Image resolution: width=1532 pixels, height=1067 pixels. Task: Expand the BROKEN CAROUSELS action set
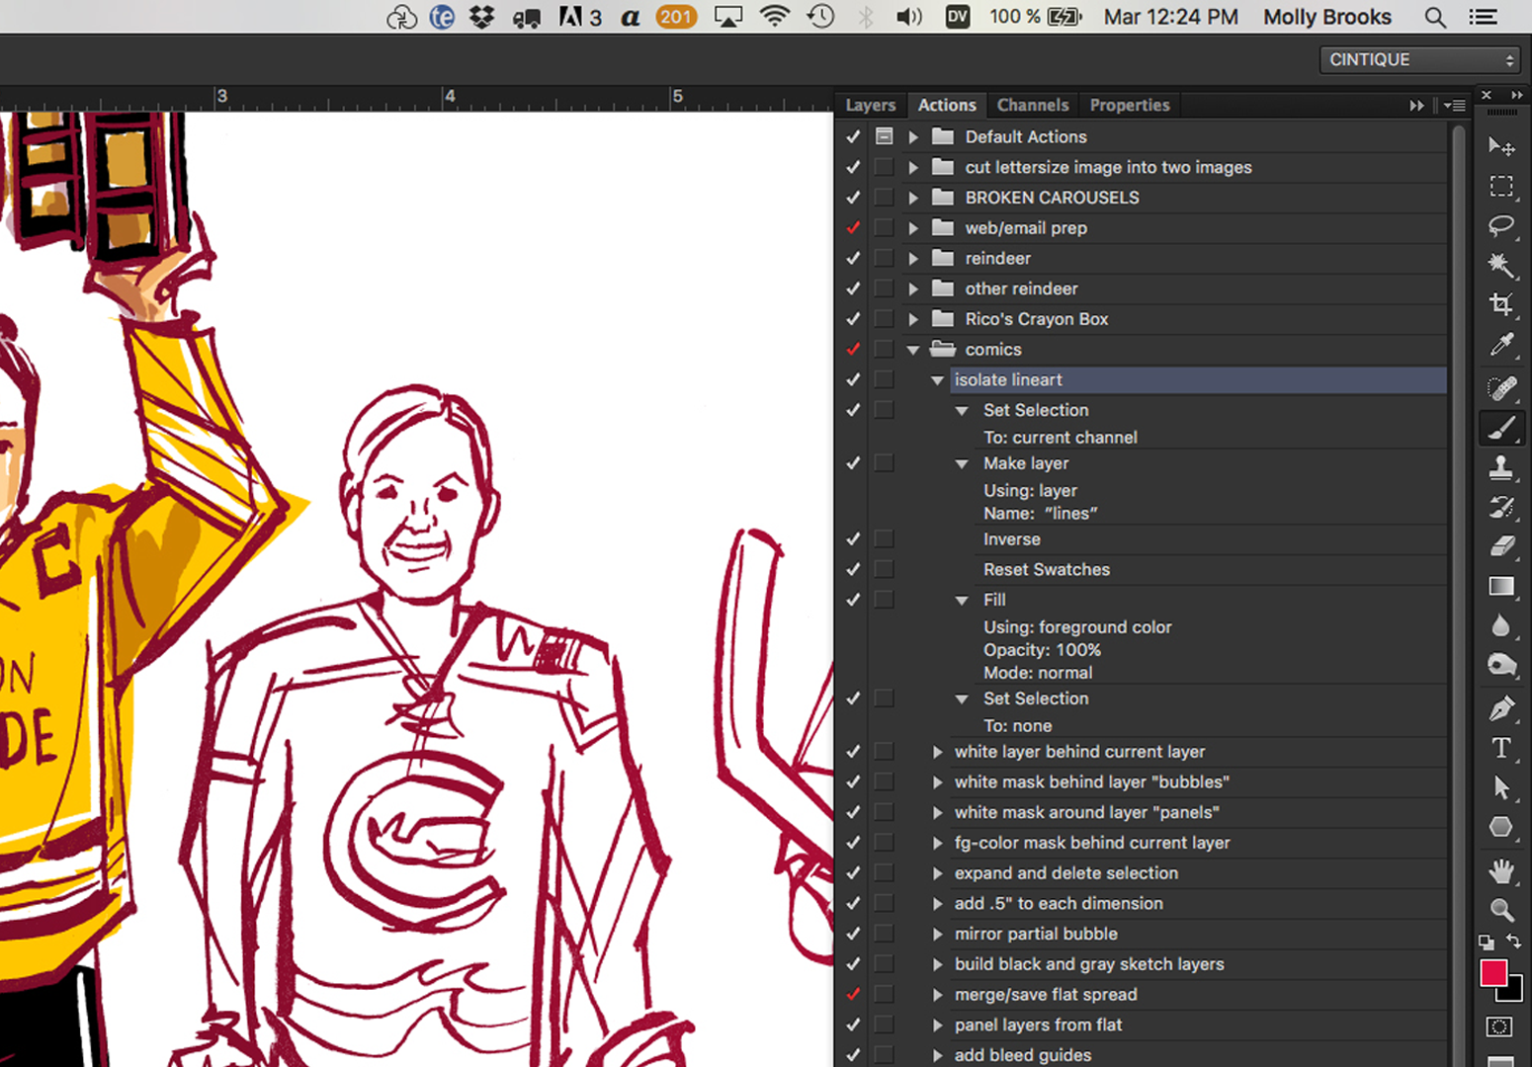point(913,198)
